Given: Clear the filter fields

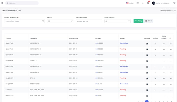Looking at the screenshot, I should coord(149,21).
